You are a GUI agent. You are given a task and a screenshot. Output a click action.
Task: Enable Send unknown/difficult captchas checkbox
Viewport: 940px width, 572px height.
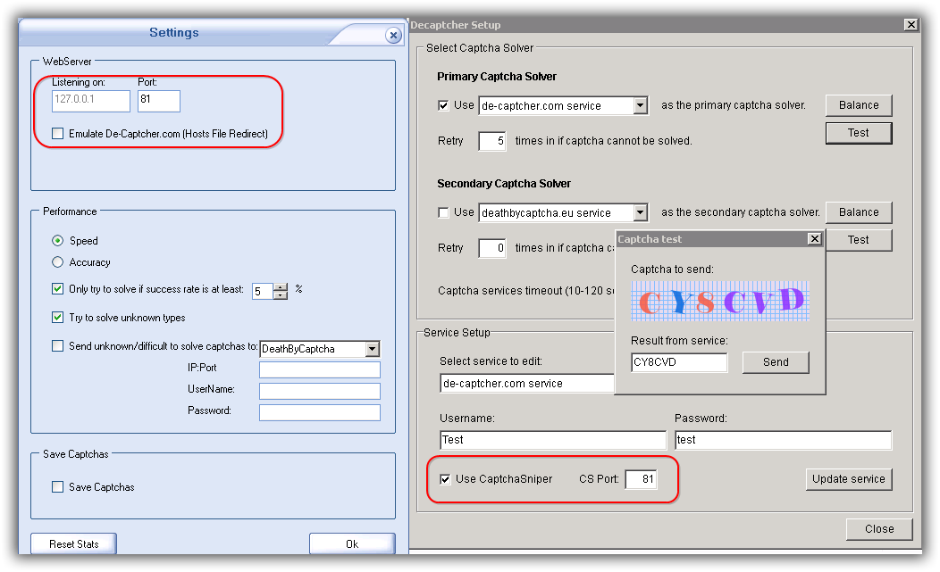tap(57, 346)
